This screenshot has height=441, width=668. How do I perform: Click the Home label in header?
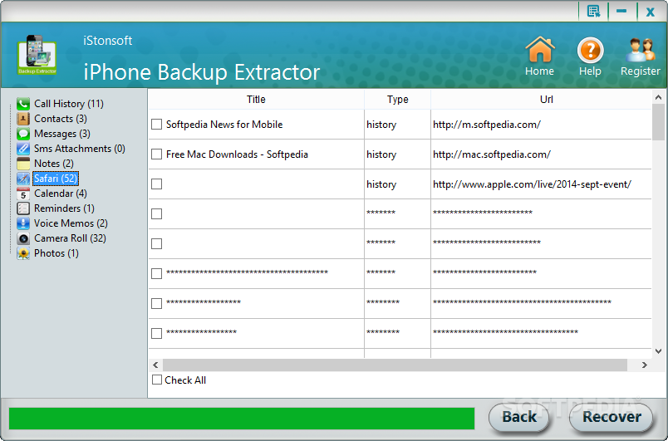point(540,71)
